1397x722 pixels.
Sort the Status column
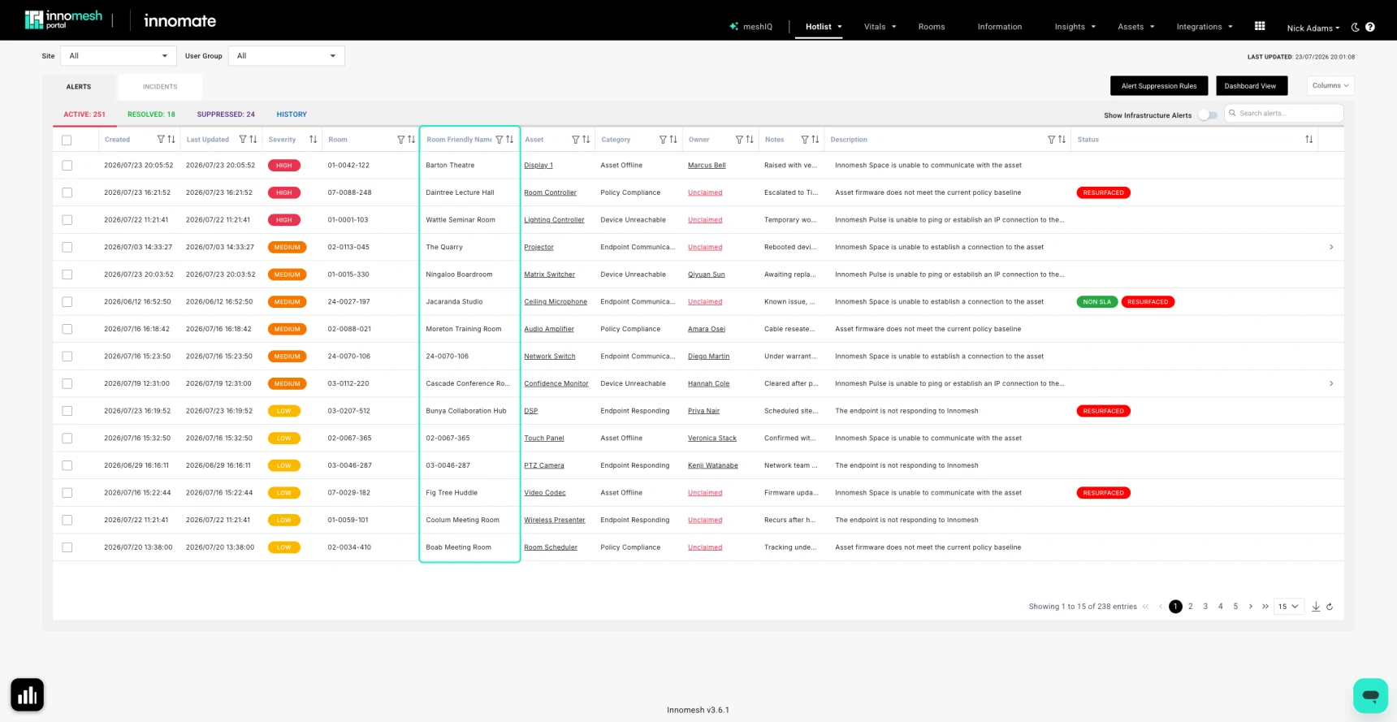tap(1309, 140)
